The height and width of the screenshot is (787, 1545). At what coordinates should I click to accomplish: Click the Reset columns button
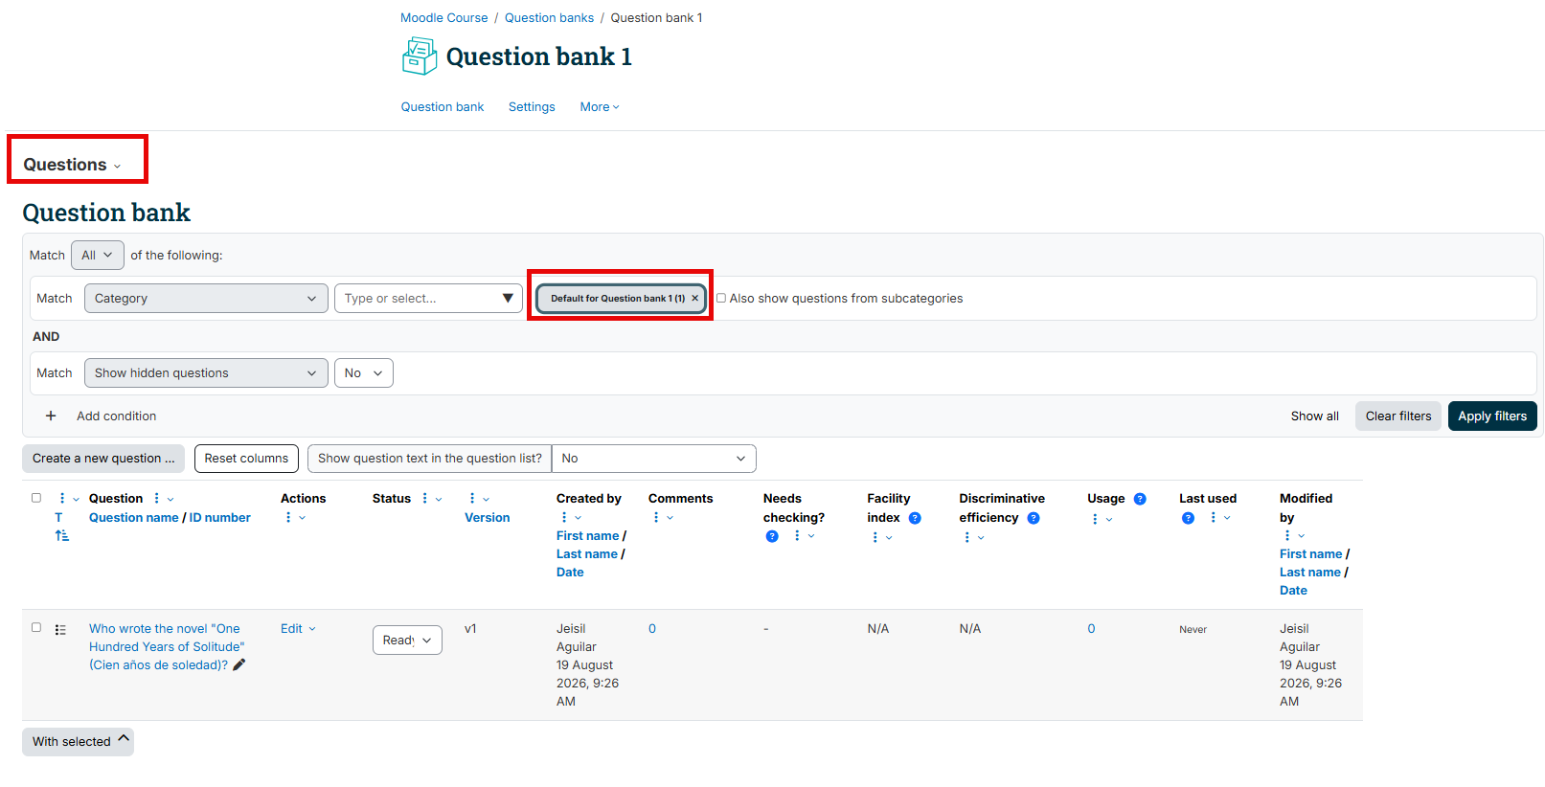[x=246, y=459]
